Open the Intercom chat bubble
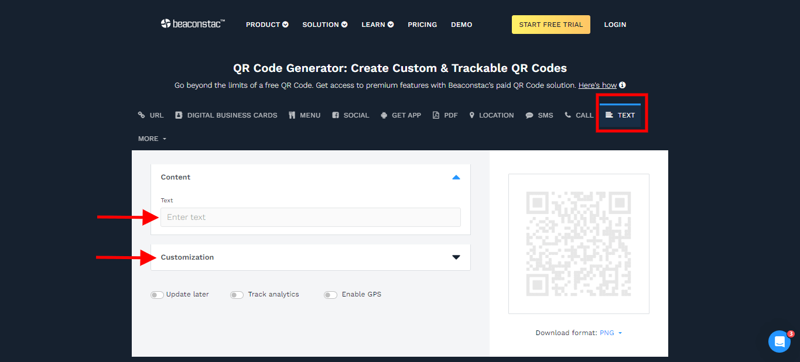The image size is (800, 362). [779, 341]
